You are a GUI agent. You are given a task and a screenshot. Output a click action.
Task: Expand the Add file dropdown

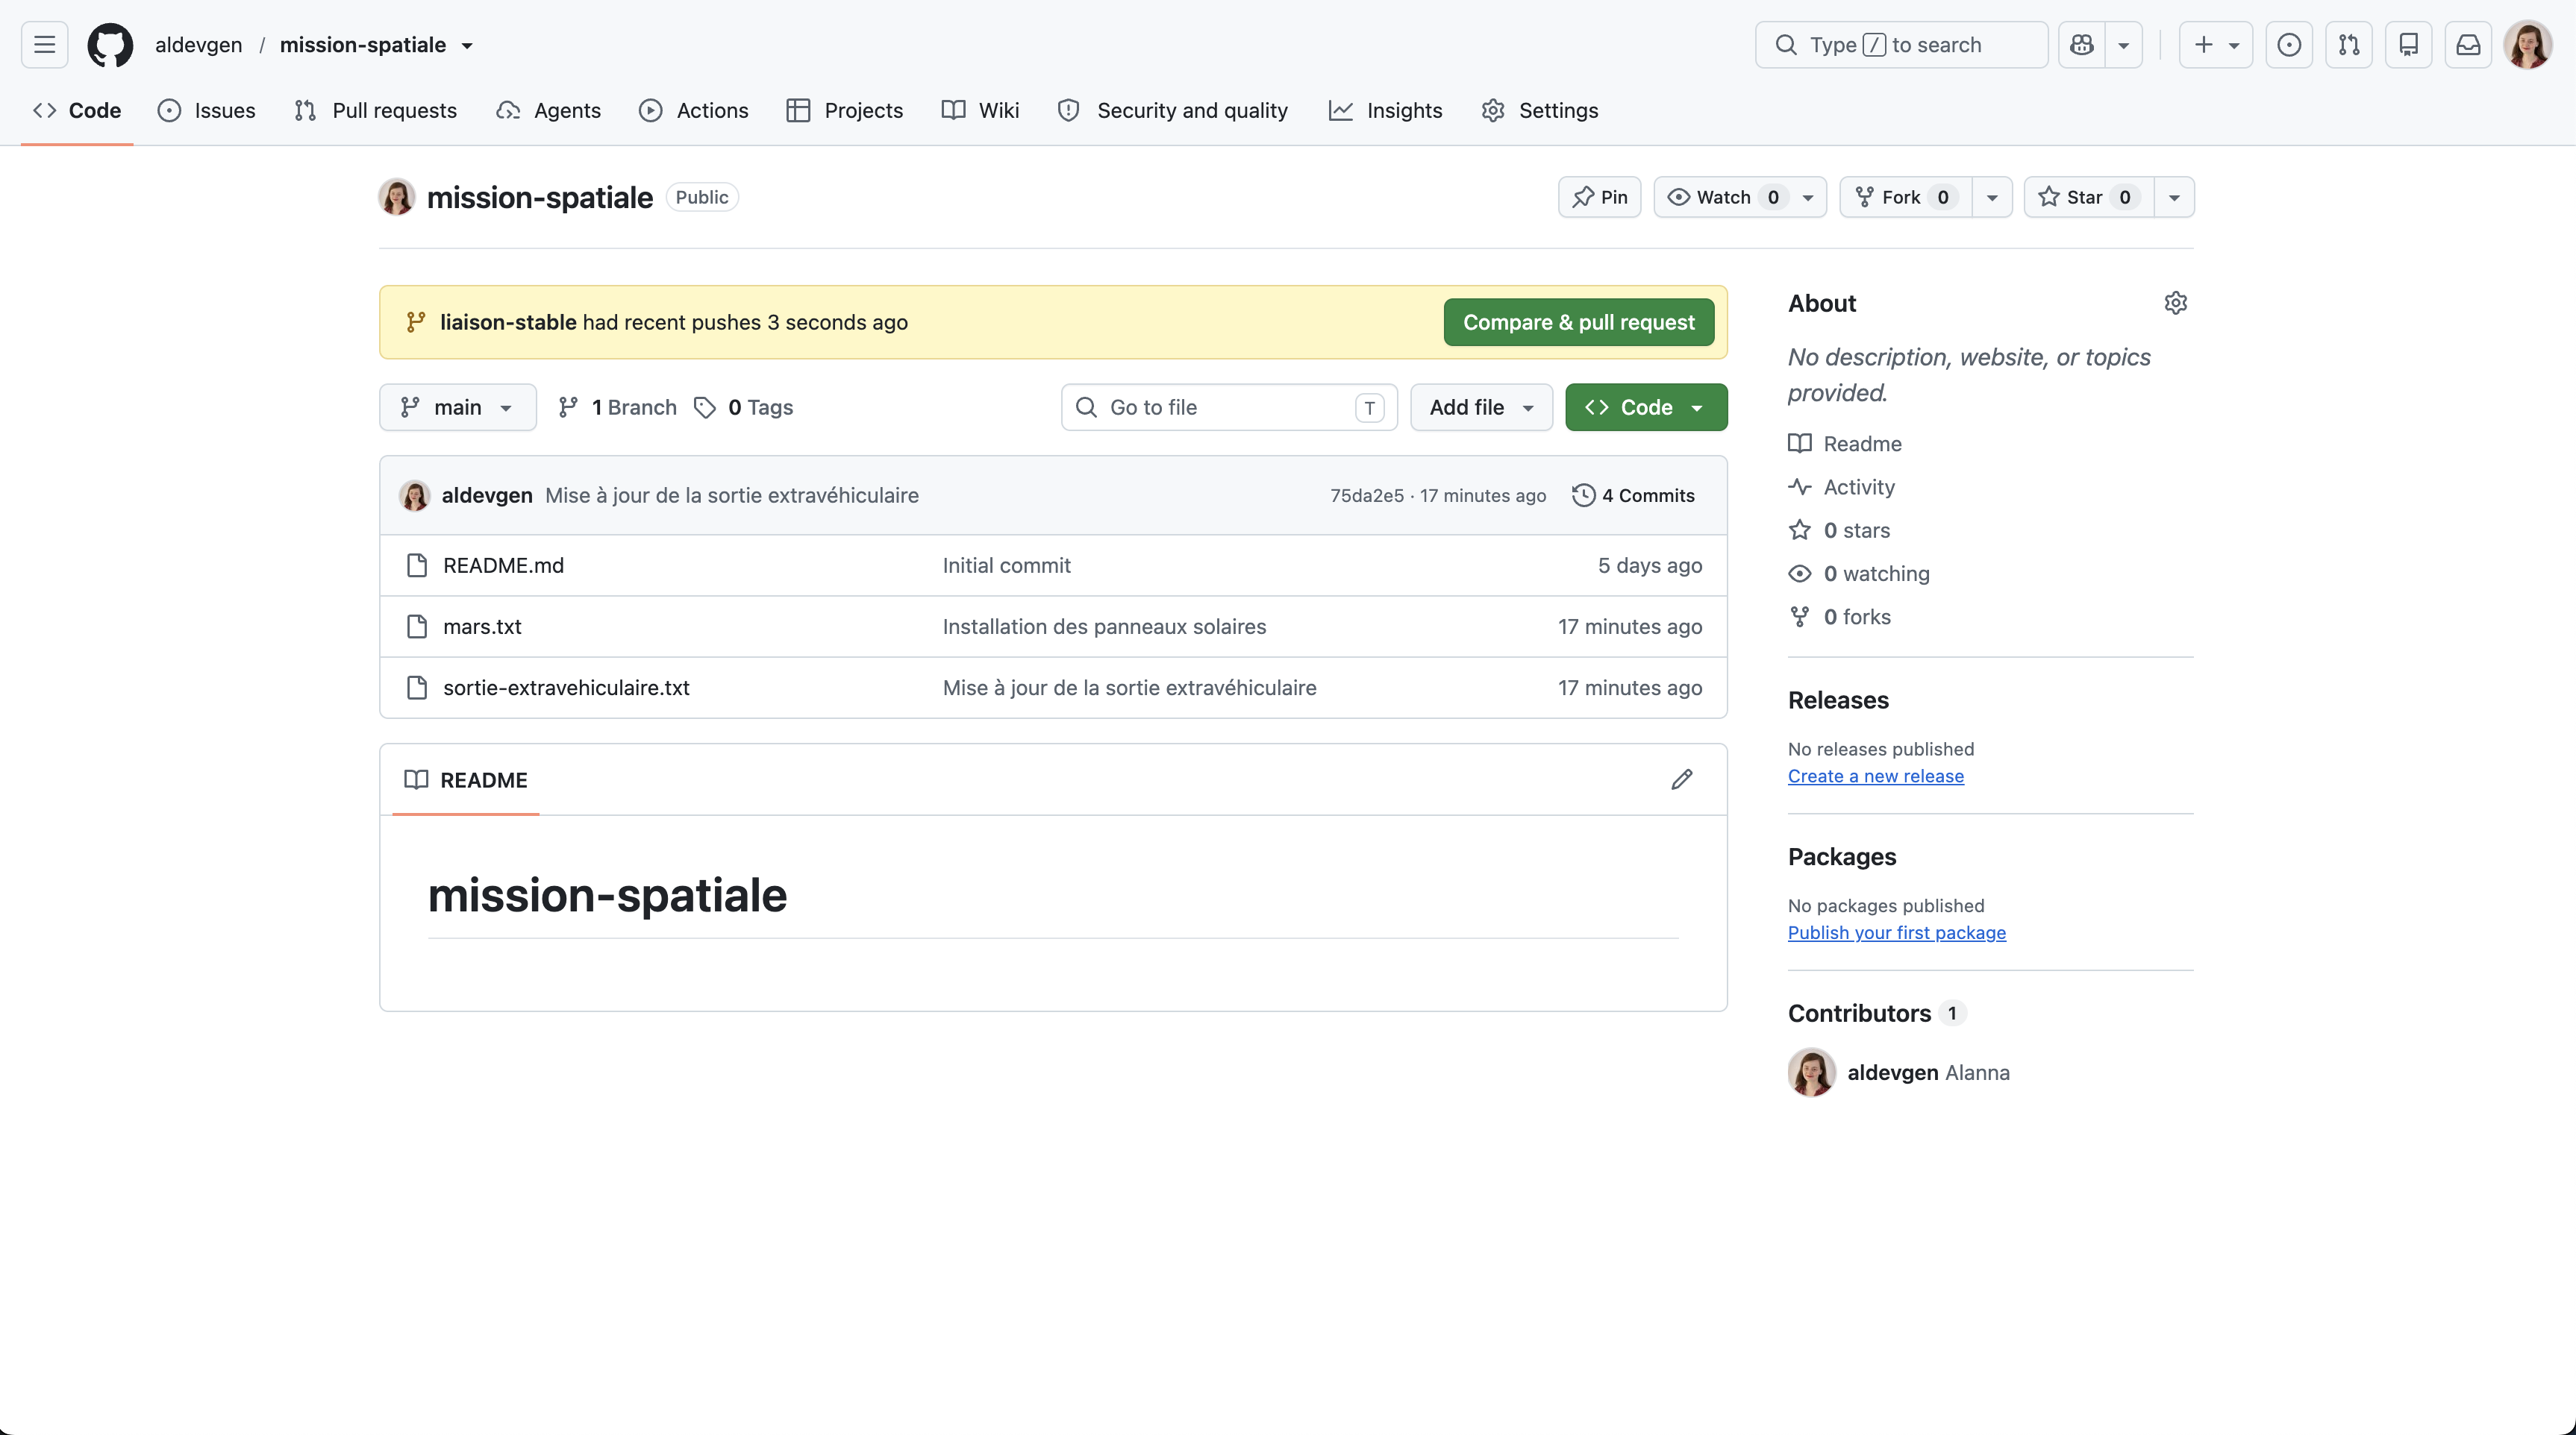coord(1481,408)
